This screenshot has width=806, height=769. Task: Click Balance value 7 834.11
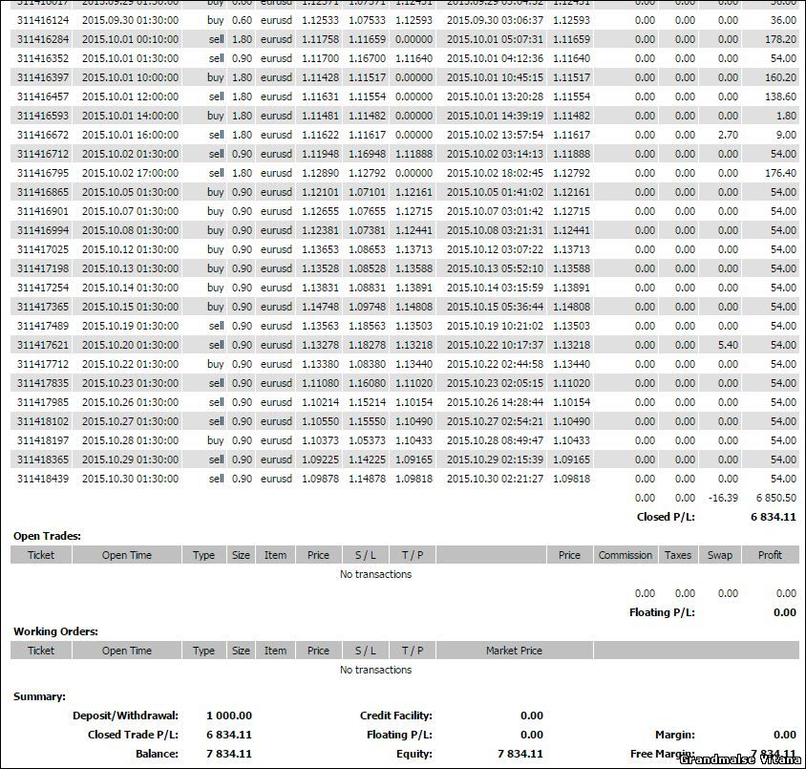pyautogui.click(x=229, y=754)
